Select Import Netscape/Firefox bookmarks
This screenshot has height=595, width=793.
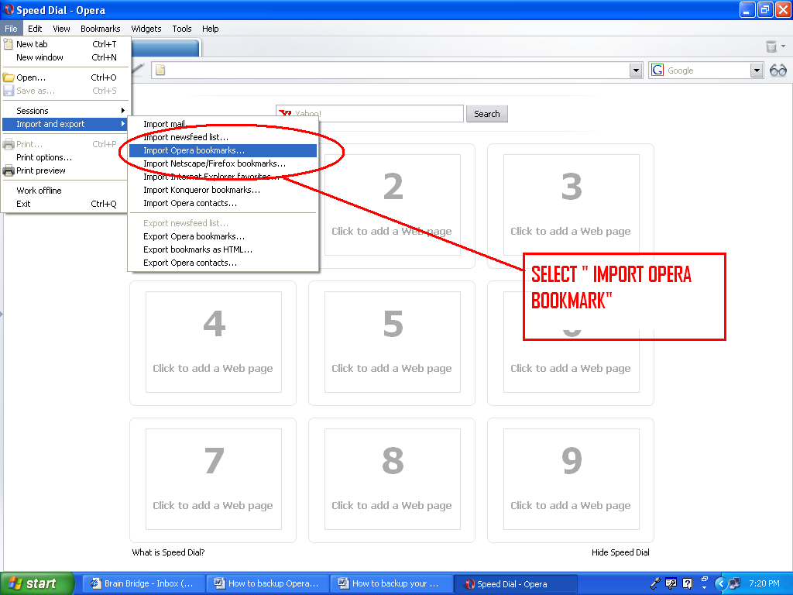(x=223, y=163)
